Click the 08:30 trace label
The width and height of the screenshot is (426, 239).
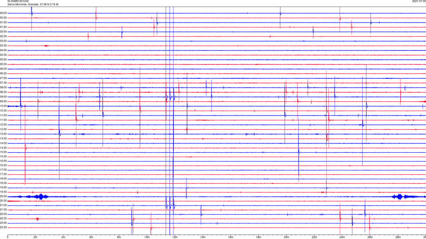point(4,92)
